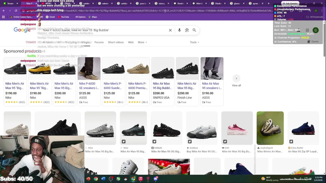Open the Tools dropdown
The height and width of the screenshot is (183, 326).
pos(194,42)
